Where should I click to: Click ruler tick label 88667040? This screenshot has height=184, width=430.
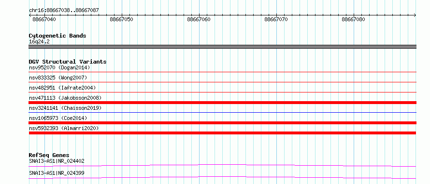[x=44, y=19]
